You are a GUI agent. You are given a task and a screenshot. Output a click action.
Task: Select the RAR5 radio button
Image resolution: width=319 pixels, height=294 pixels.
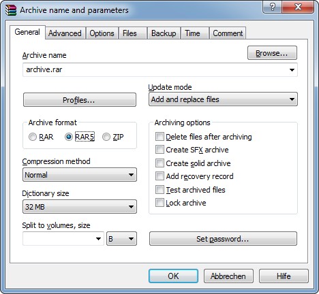[69, 137]
